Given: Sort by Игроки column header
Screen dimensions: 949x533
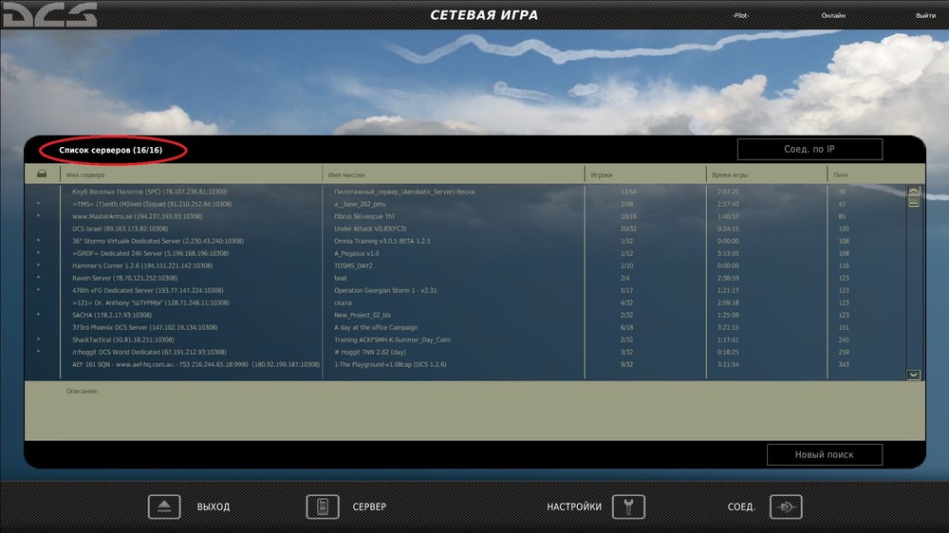Looking at the screenshot, I should coord(602,175).
